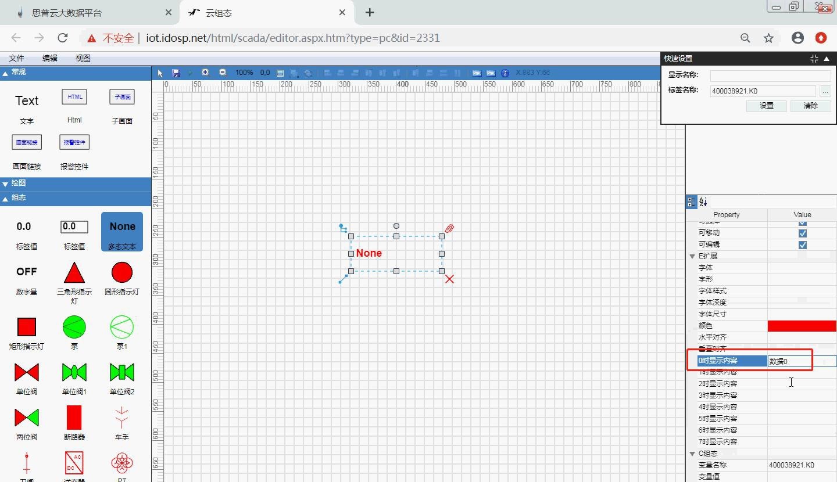Click the red 颜色 color value
Image resolution: width=837 pixels, height=482 pixels.
pos(802,326)
